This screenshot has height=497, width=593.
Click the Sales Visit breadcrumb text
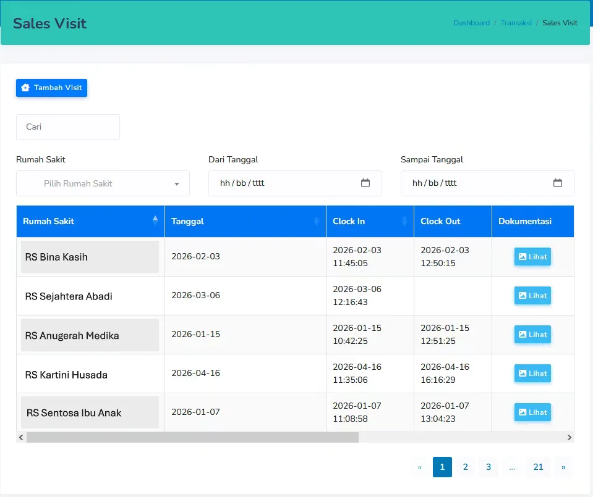[x=560, y=23]
